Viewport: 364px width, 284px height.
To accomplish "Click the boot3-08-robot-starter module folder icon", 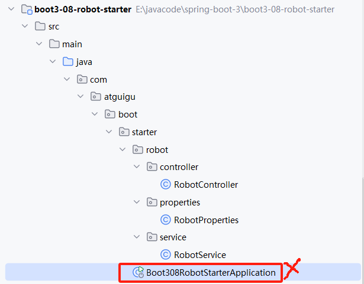I will 27,9.
